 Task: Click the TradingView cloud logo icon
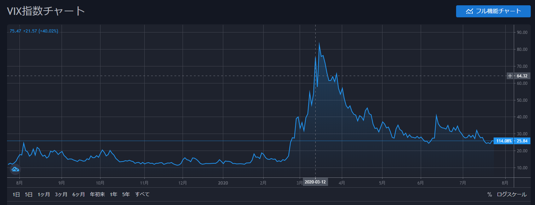15,170
